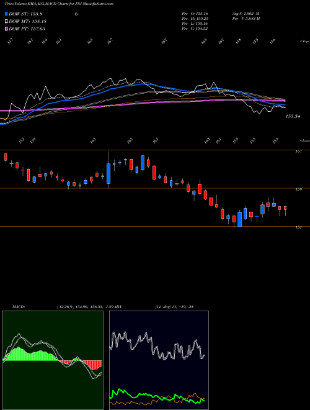Image resolution: width=310 pixels, height=410 pixels.
Task: Click the Pre O: 155.16 value
Action: click(195, 14)
